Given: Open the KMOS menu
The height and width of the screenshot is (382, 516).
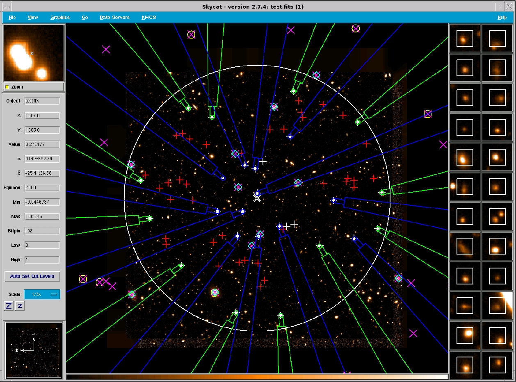Looking at the screenshot, I should tap(148, 17).
